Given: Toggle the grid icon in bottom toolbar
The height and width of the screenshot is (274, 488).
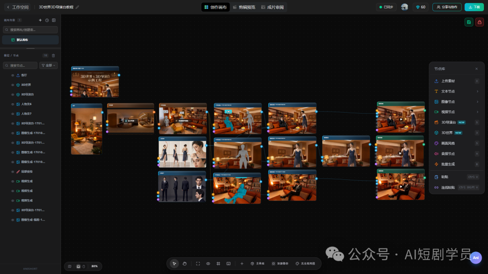Looking at the screenshot, I should 218,264.
